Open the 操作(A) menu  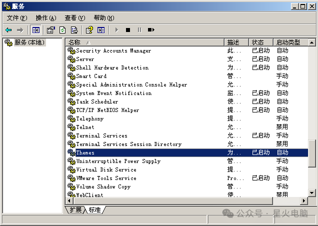45,18
